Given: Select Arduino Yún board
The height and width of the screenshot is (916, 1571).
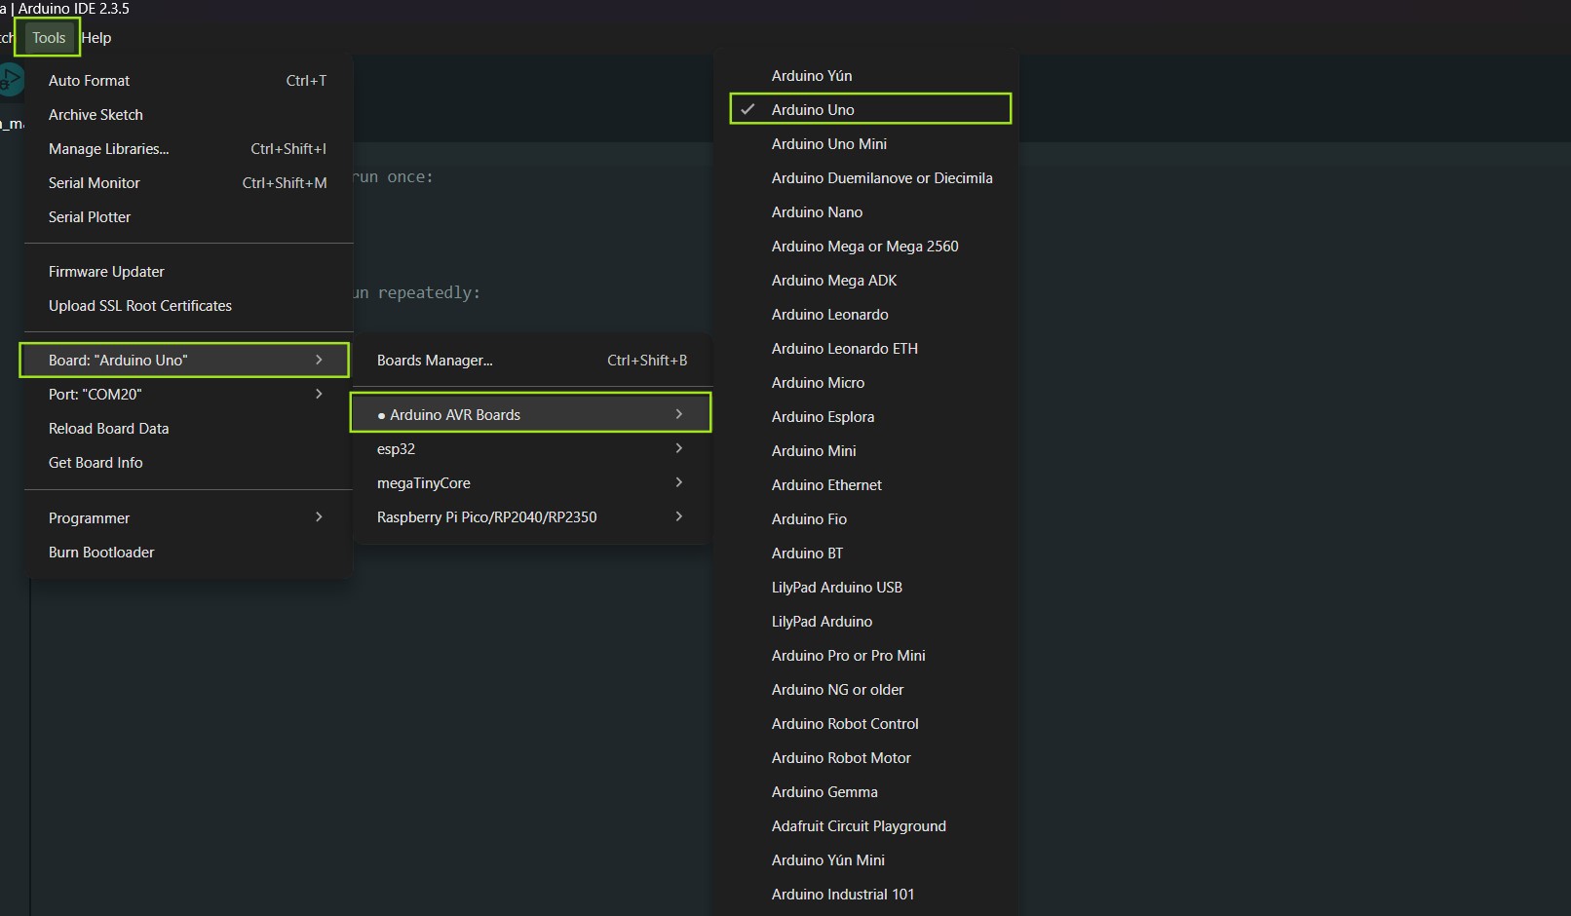Looking at the screenshot, I should pos(866,76).
